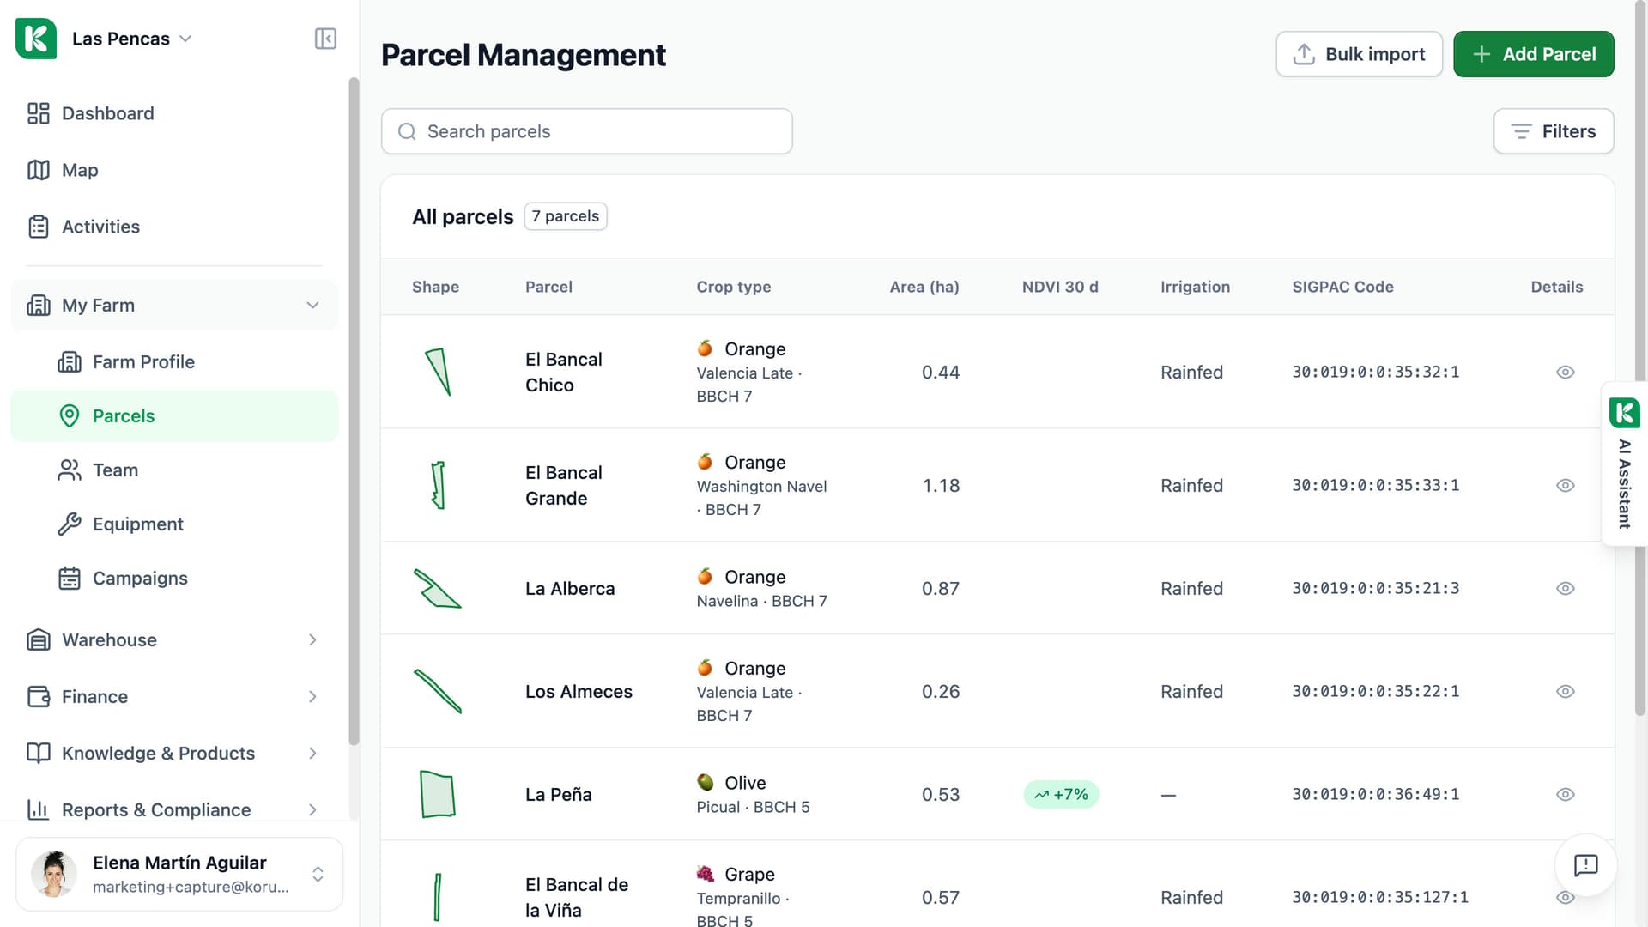
Task: Click the Koru logo icon at top left
Action: (x=36, y=39)
